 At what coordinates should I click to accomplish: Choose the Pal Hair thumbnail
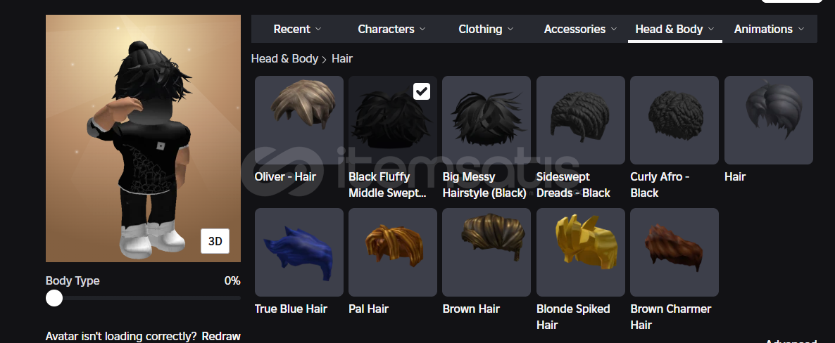[x=392, y=252]
